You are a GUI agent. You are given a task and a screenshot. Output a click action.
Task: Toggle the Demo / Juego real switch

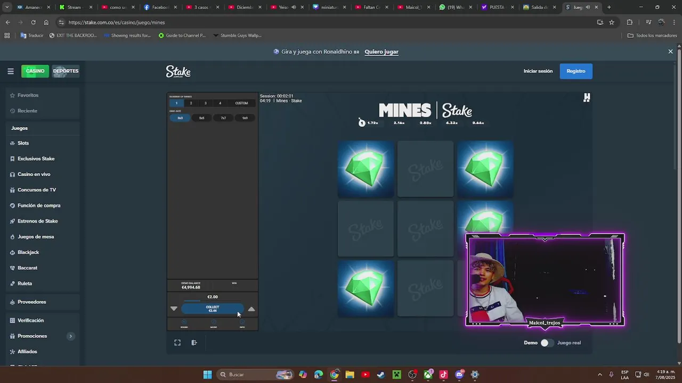[x=547, y=343]
